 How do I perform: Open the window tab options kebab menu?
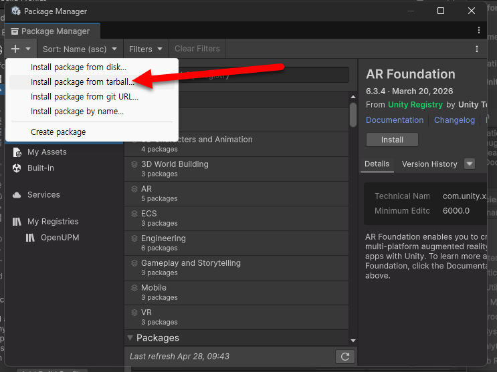click(479, 30)
